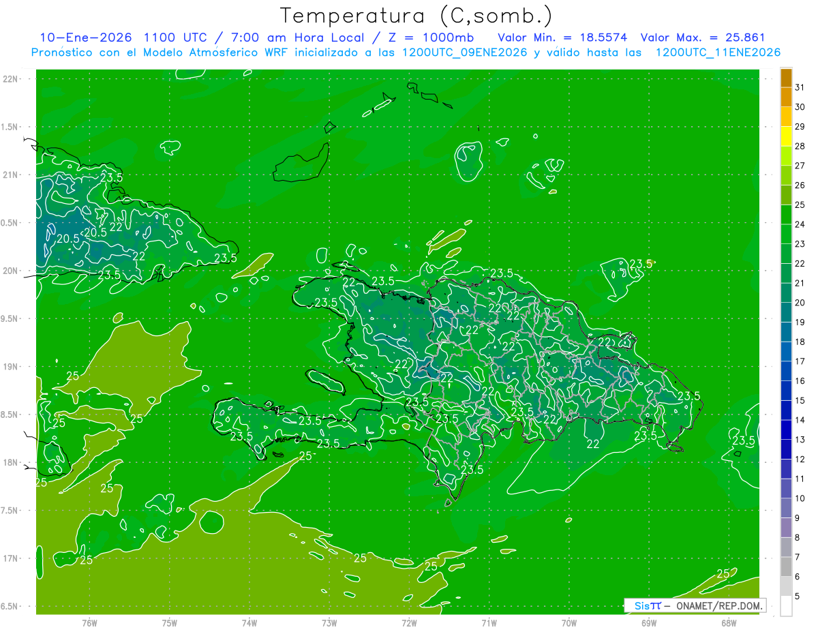Image resolution: width=818 pixels, height=632 pixels.
Task: Click the colorbar value "30"
Action: point(800,107)
